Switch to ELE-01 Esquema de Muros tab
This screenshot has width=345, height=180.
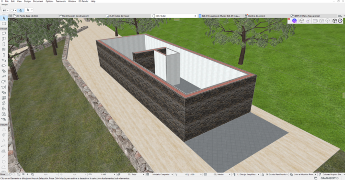point(220,16)
